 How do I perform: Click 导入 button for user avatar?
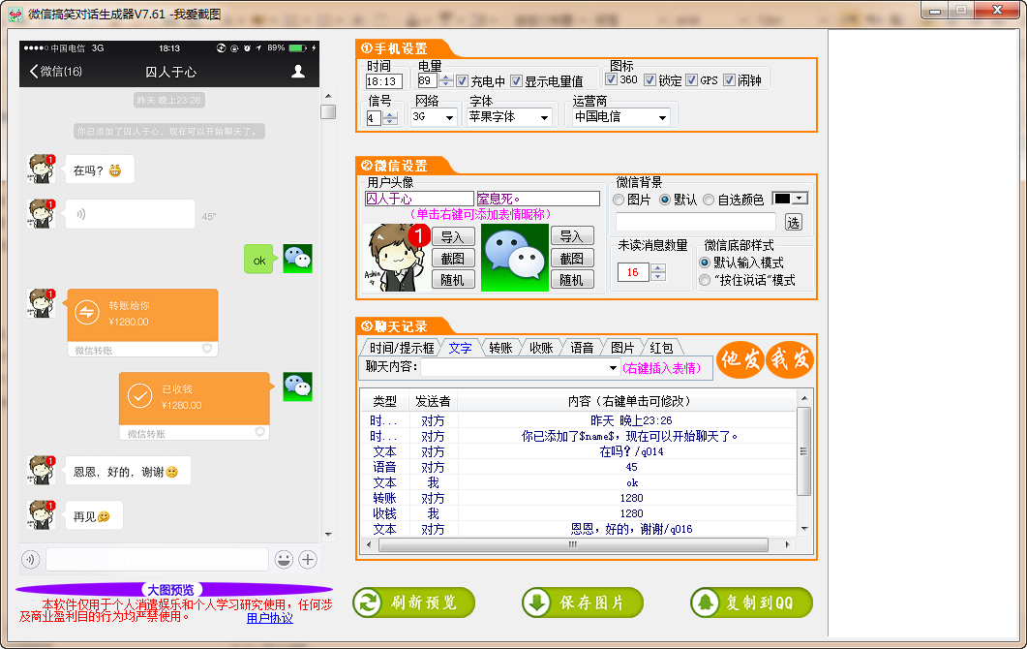pos(453,236)
